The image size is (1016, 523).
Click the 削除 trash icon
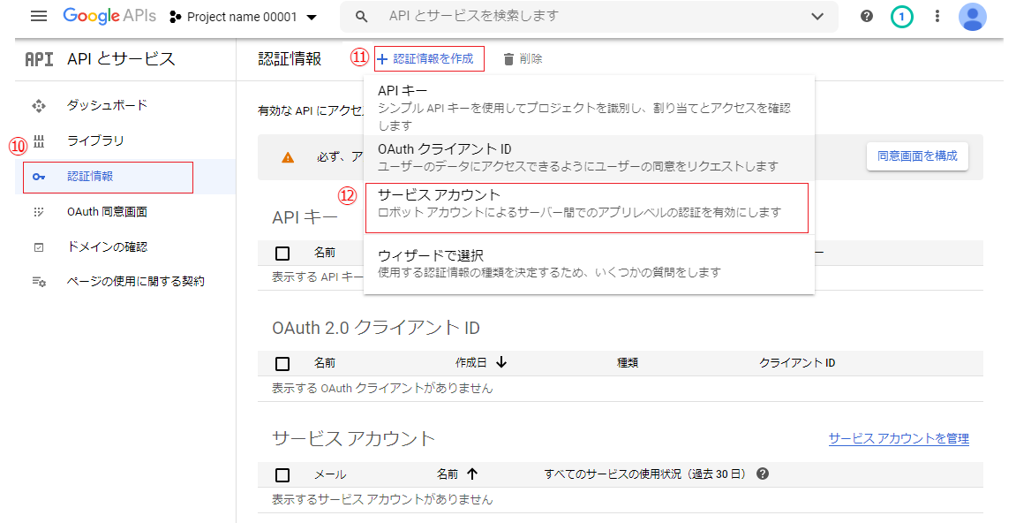(x=508, y=59)
